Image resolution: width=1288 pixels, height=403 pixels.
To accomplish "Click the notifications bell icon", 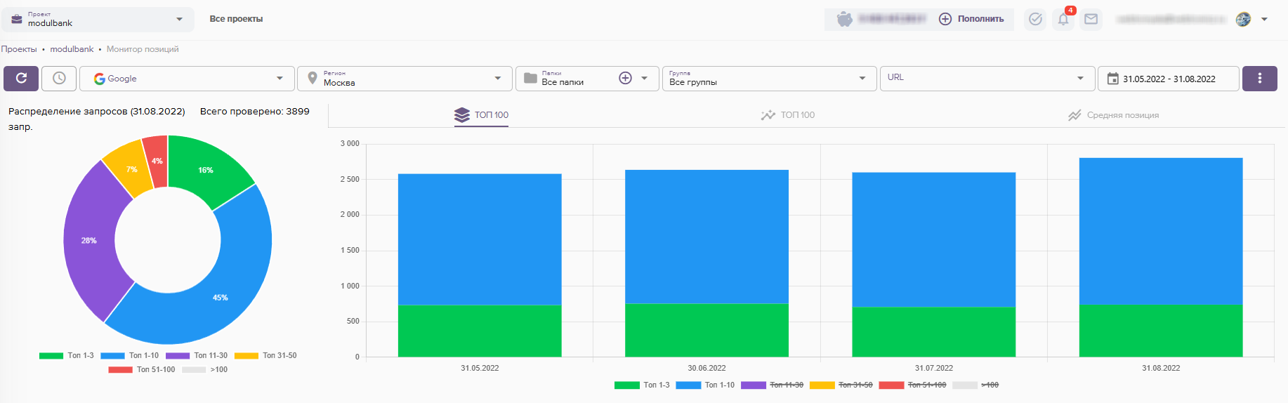I will coord(1063,19).
